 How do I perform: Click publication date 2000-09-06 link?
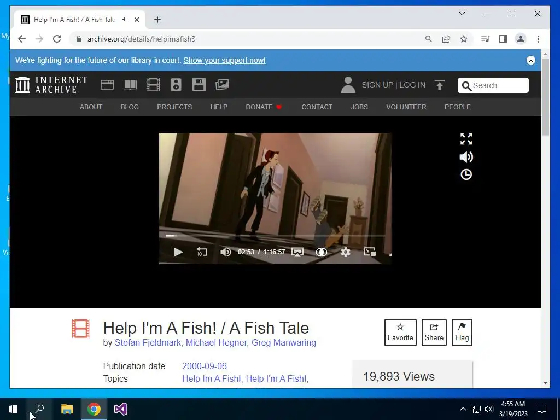(205, 366)
